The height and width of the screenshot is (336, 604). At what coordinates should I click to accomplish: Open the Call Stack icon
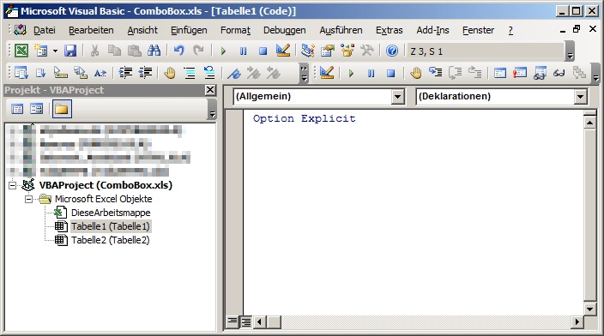click(579, 73)
